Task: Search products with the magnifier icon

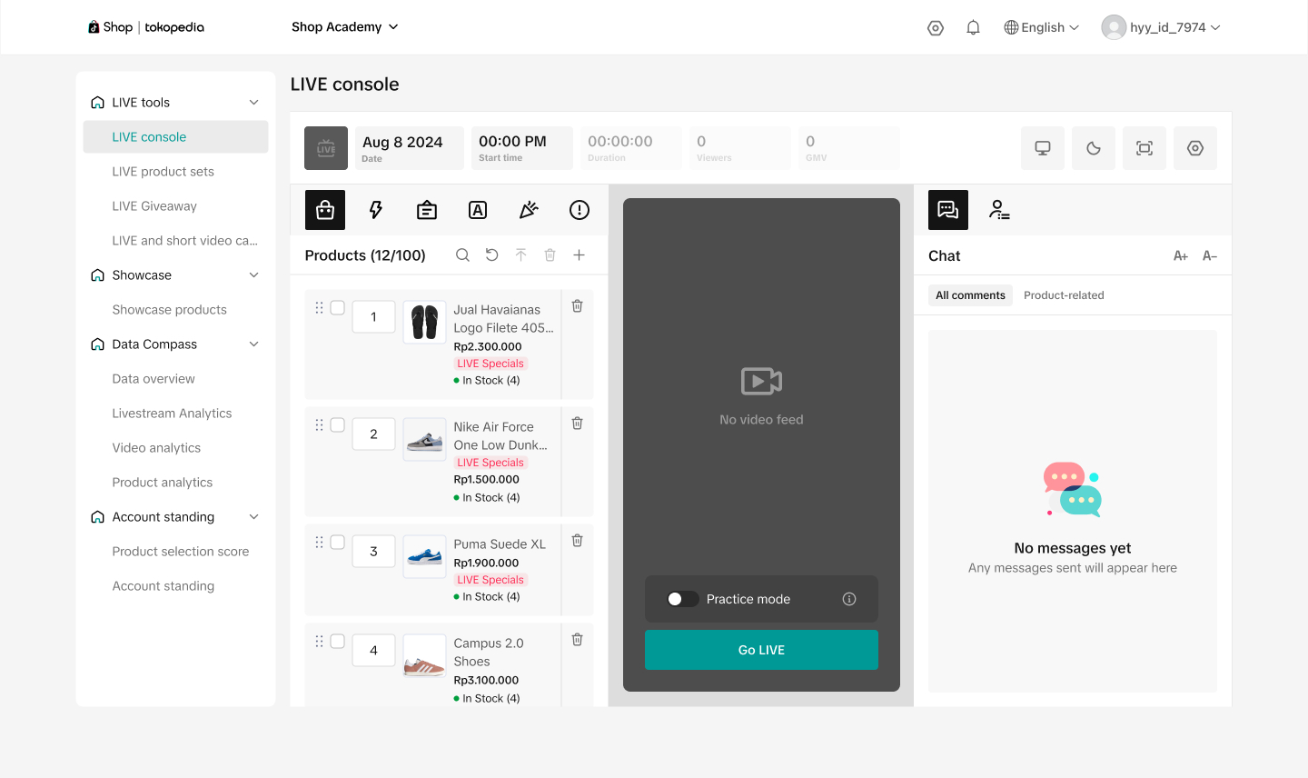Action: pyautogui.click(x=462, y=255)
